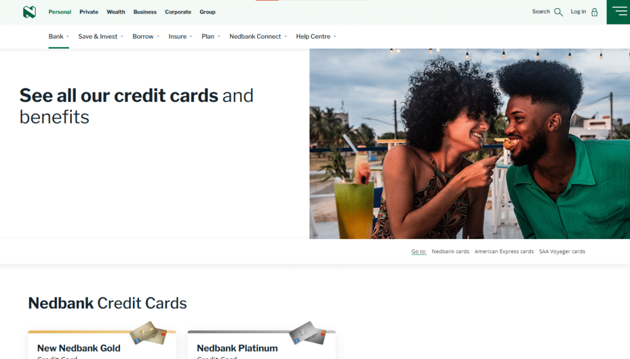This screenshot has height=359, width=630.
Task: Jump to American Express cards section
Action: [504, 251]
